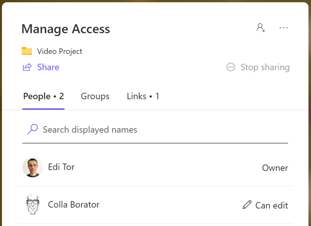Click the Video Project folder name
Image resolution: width=311 pixels, height=226 pixels.
(x=59, y=51)
